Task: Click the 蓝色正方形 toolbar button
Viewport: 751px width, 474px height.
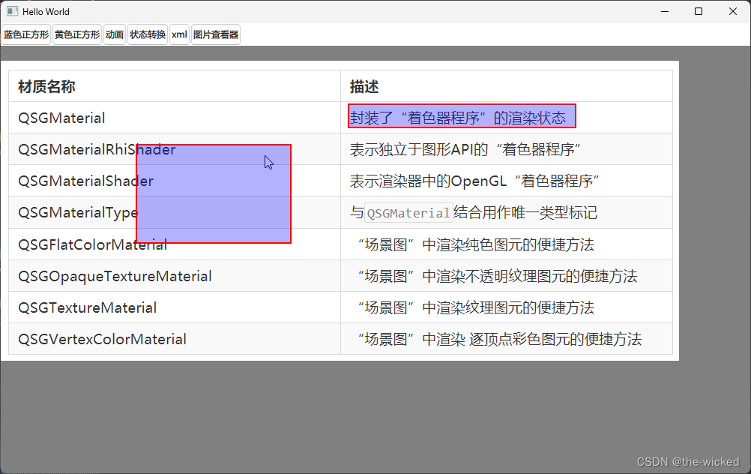Action: pos(25,34)
